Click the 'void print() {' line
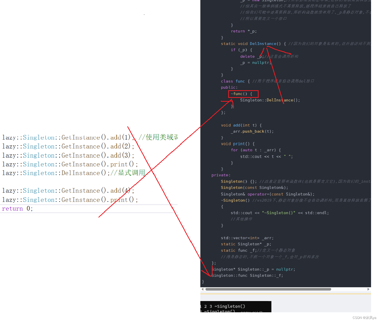This screenshot has height=322, width=380. point(238,144)
